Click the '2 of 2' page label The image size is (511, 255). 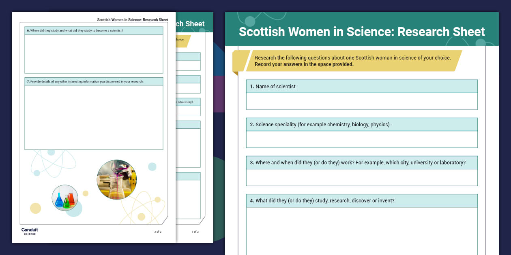click(x=157, y=231)
